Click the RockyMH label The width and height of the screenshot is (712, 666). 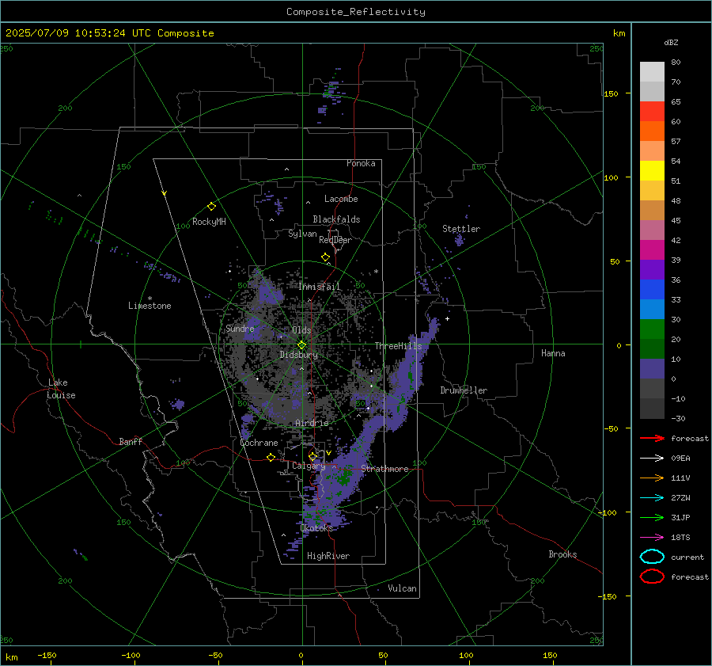pyautogui.click(x=209, y=222)
